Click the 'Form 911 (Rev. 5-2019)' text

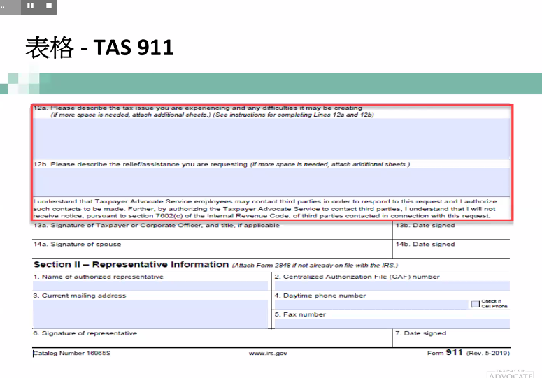469,353
